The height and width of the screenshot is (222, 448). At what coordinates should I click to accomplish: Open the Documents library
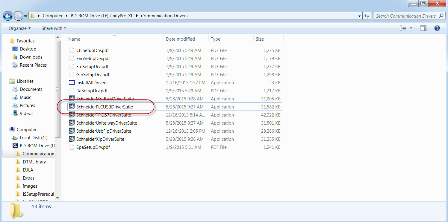click(x=31, y=89)
